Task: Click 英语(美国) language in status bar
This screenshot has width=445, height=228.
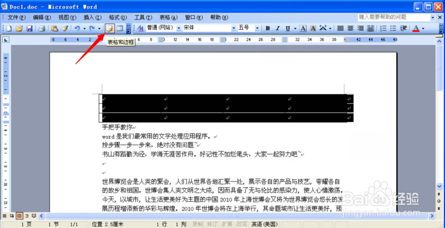Action: pos(264,225)
